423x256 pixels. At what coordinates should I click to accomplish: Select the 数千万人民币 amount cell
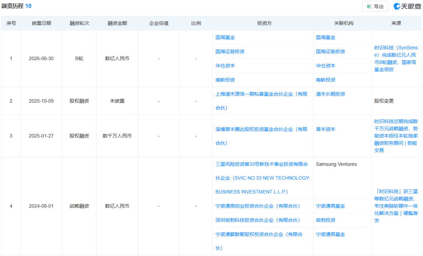(x=117, y=136)
